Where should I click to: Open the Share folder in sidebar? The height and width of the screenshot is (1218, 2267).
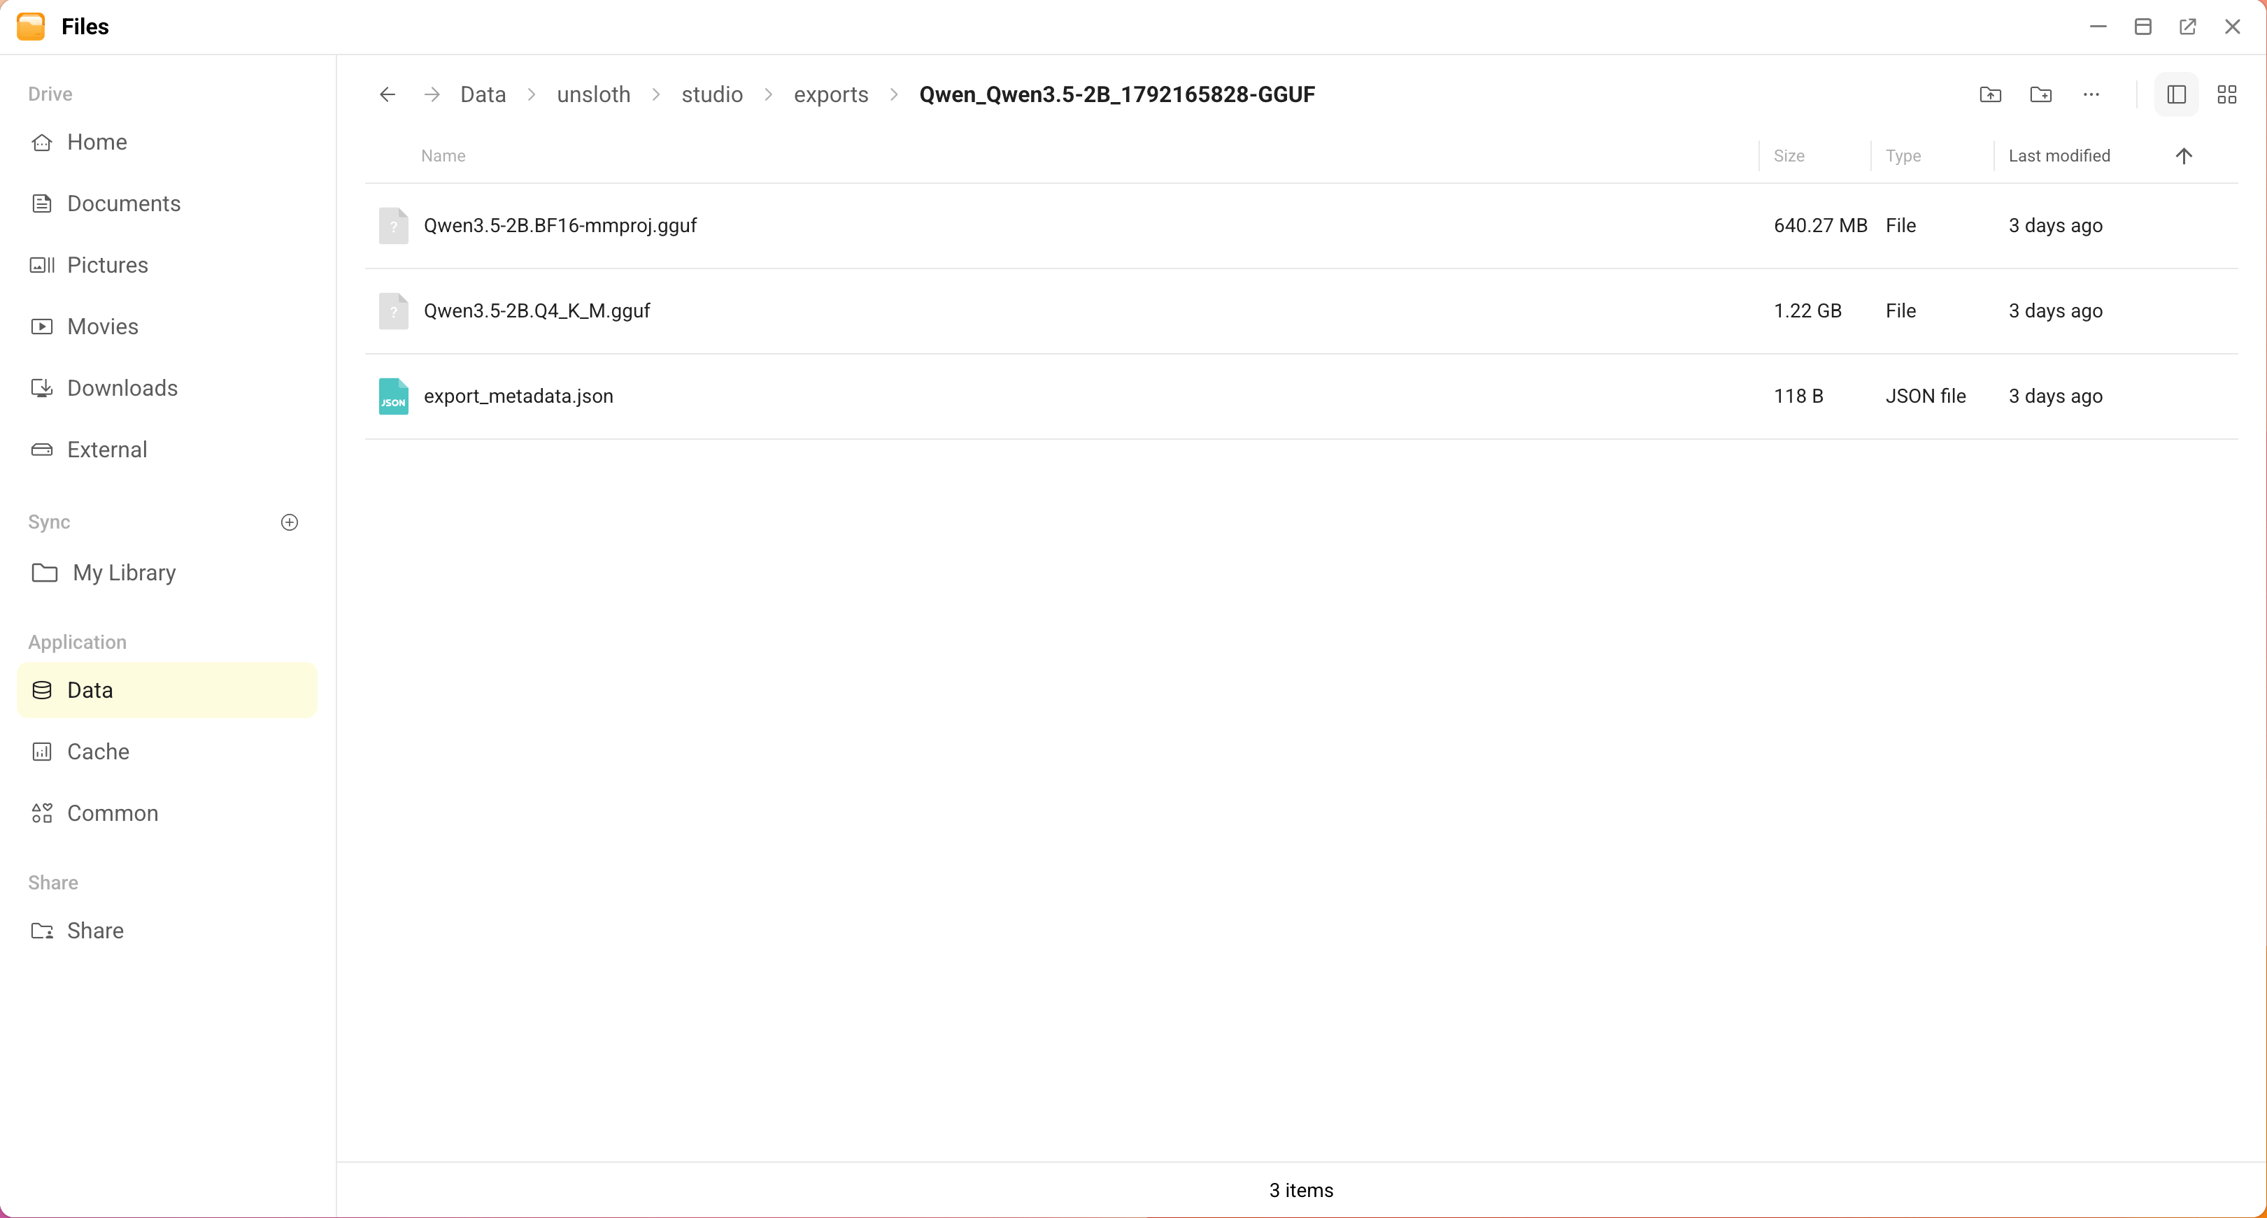(167, 931)
